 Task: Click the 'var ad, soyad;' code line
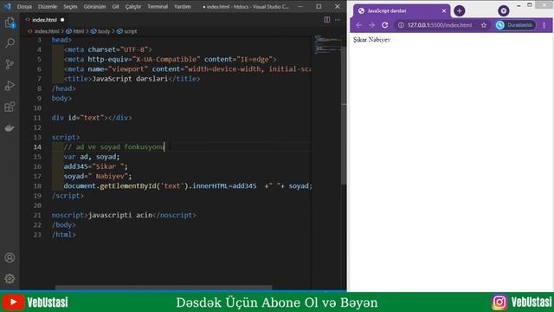pos(92,156)
